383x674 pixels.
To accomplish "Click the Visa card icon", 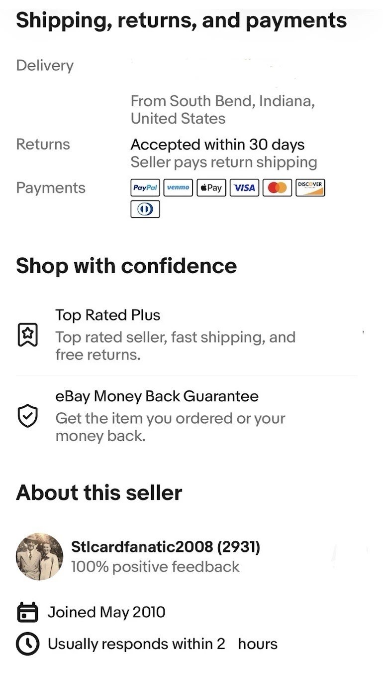I will (244, 188).
